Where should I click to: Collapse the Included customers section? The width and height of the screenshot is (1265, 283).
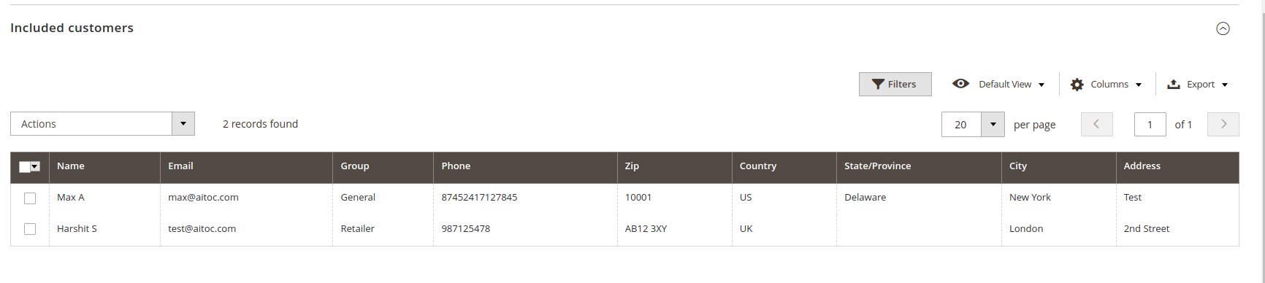pos(1223,28)
